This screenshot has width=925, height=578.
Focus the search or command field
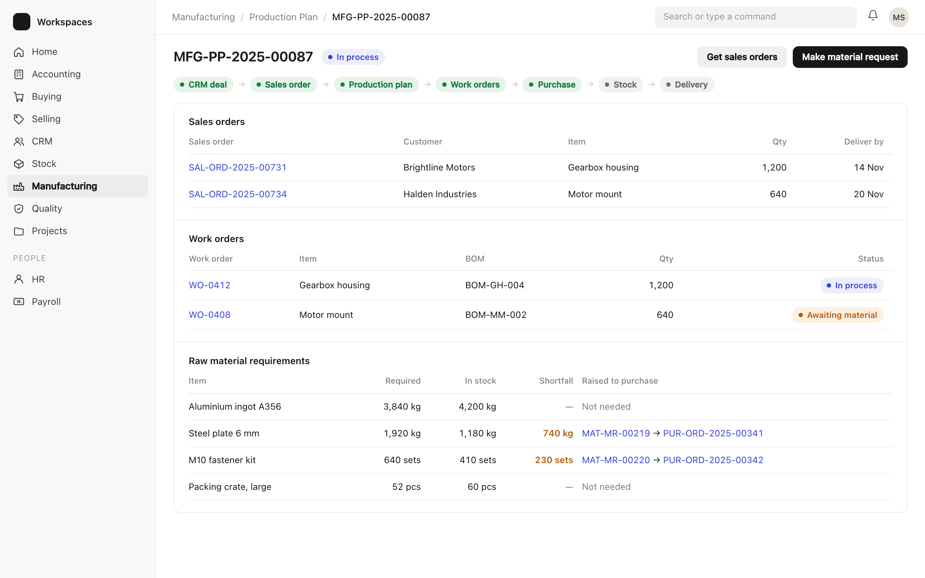pos(755,17)
